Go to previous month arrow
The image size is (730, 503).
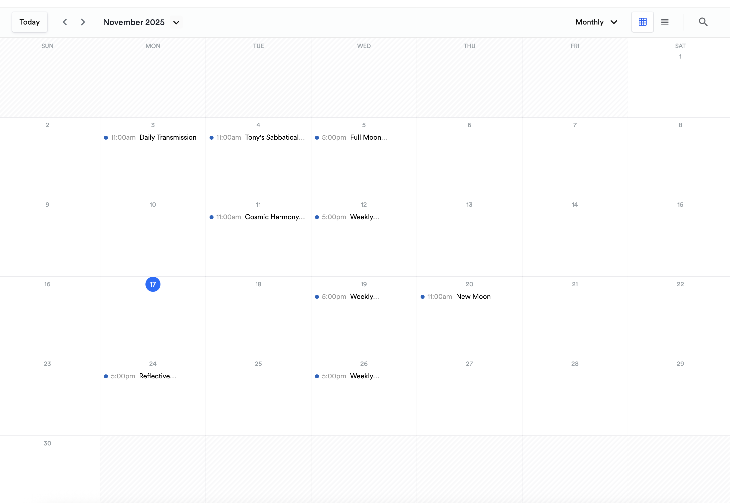(65, 22)
